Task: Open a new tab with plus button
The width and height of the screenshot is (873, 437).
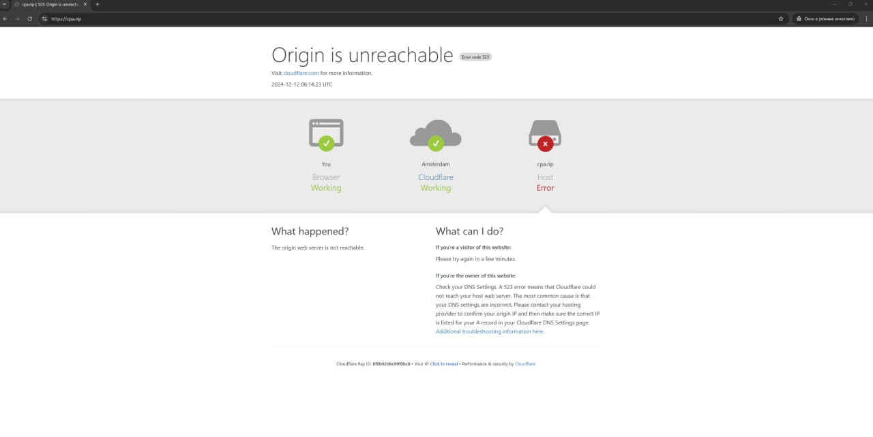Action: (97, 4)
